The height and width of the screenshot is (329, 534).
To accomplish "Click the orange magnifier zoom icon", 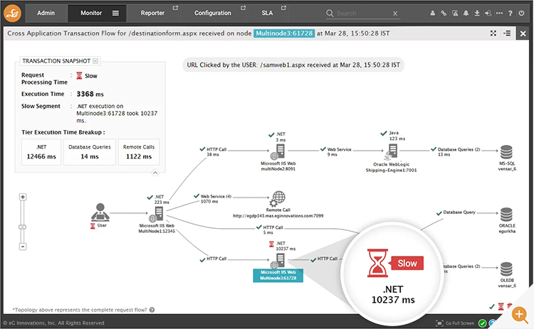I will (520, 314).
